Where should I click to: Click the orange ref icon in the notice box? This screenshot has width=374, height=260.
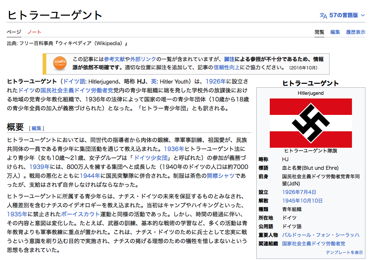pos(60,63)
